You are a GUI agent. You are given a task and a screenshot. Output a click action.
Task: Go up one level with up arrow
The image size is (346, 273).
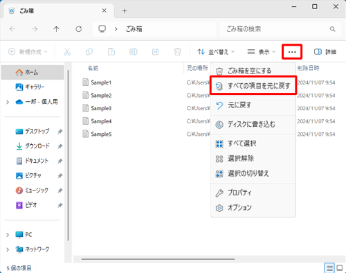[57, 29]
